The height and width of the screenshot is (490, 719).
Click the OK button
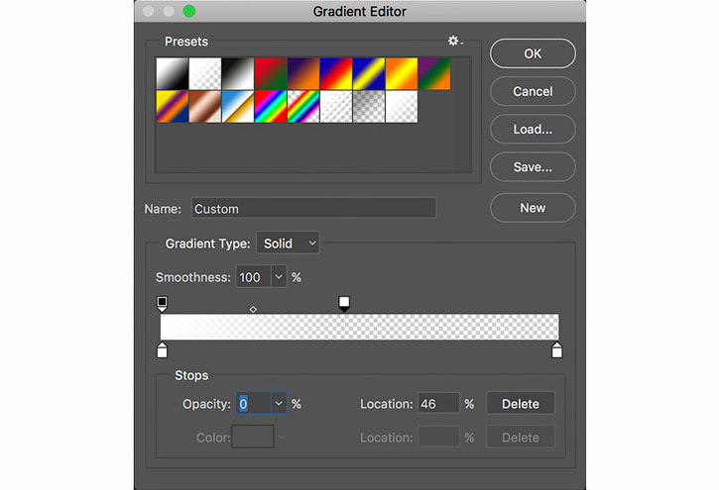[x=533, y=53]
